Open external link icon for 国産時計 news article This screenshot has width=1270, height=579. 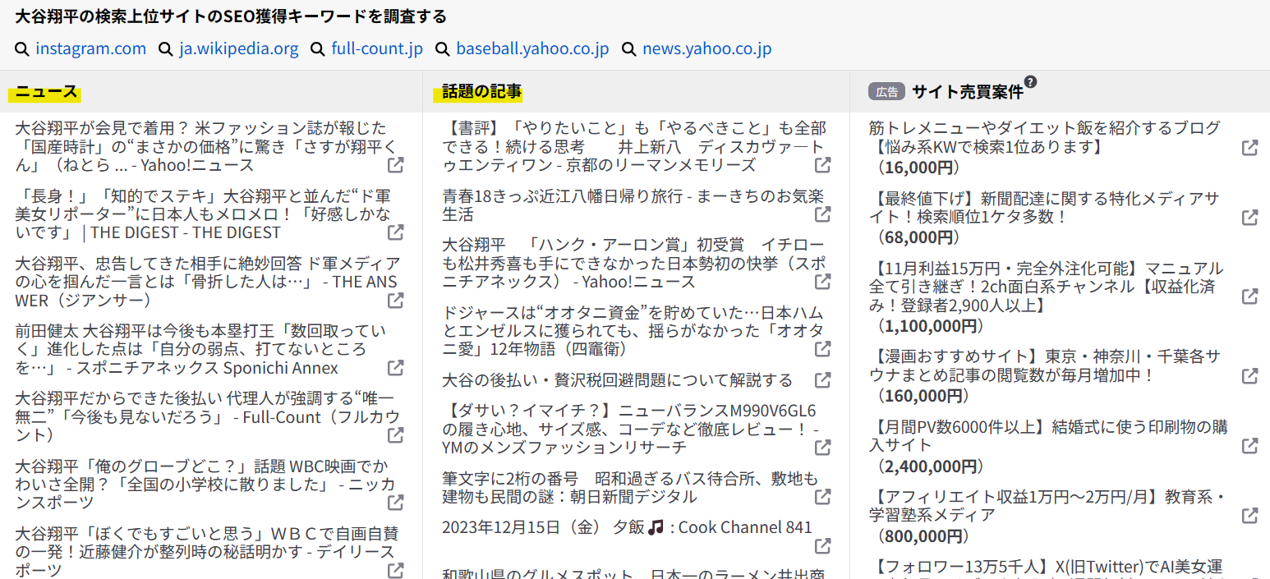[395, 165]
